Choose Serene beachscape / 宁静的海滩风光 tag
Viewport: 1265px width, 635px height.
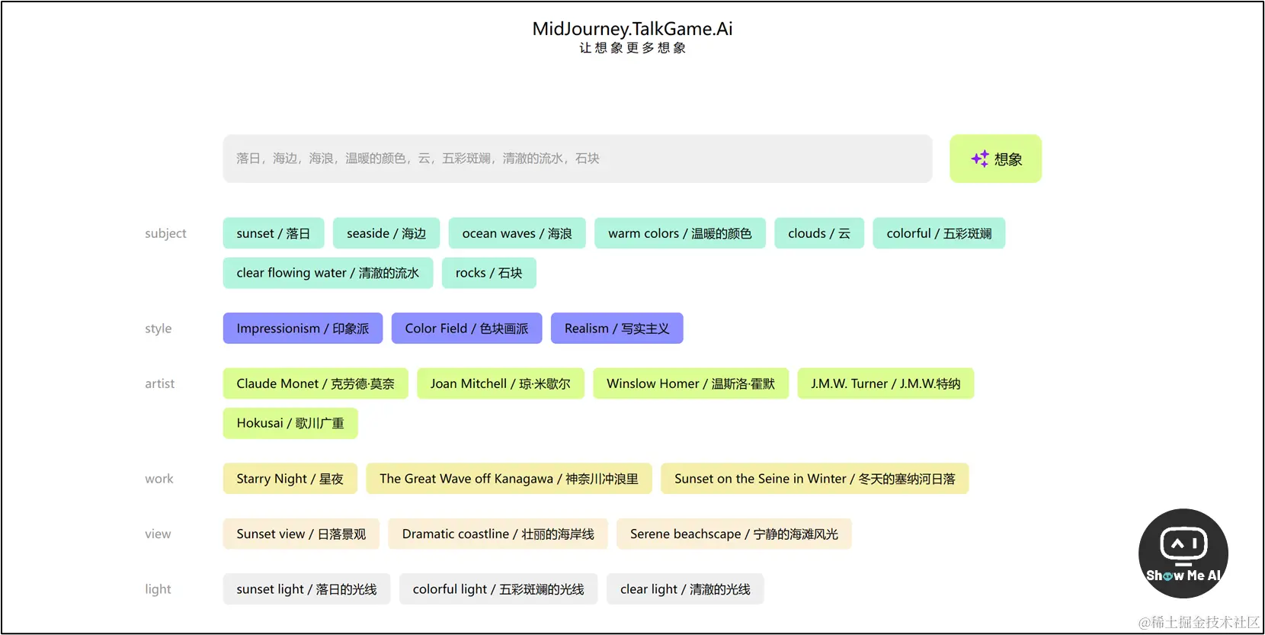[x=734, y=534]
